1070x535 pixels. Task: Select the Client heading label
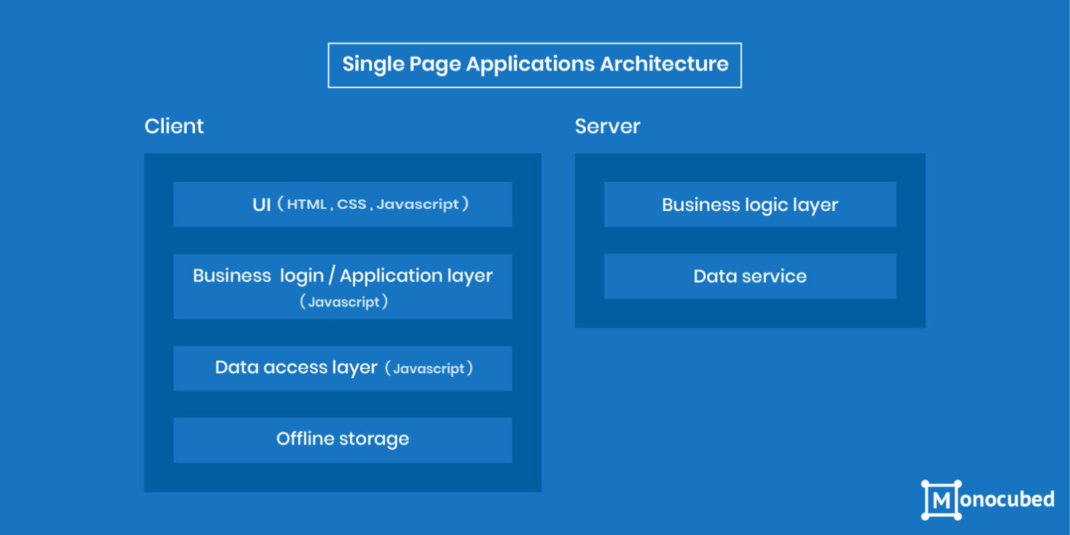point(173,126)
